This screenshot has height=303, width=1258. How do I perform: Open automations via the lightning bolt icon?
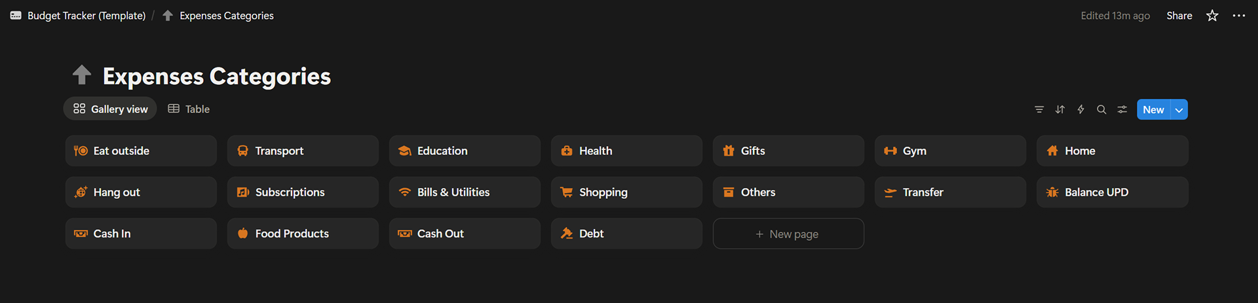(1081, 109)
